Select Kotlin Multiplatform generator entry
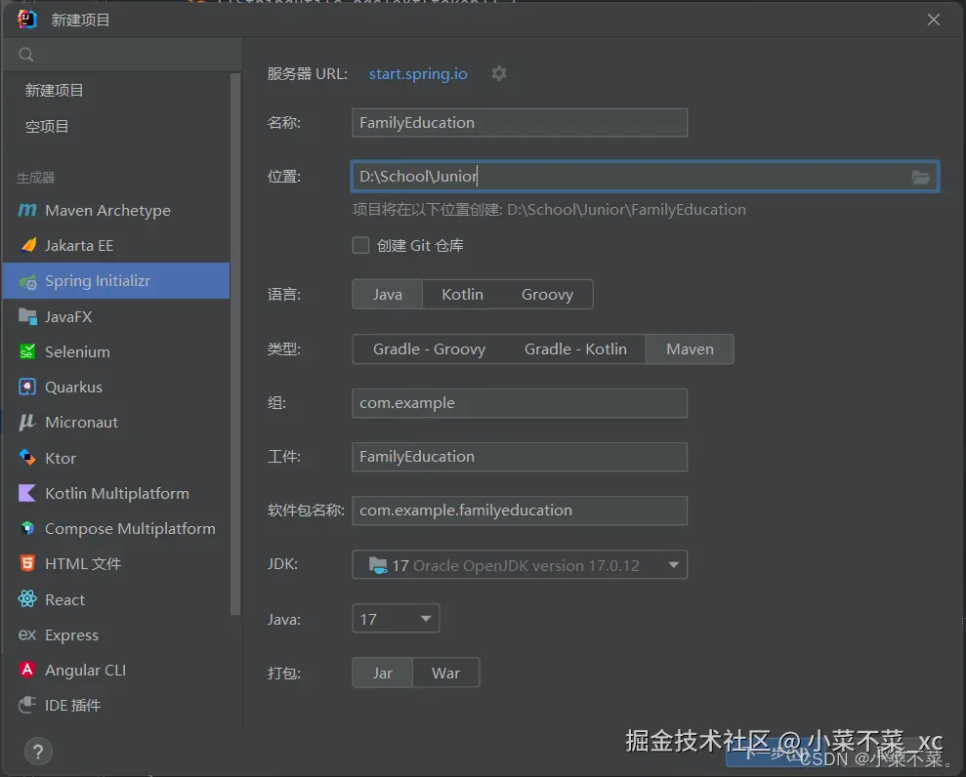Viewport: 966px width, 777px height. tap(117, 493)
